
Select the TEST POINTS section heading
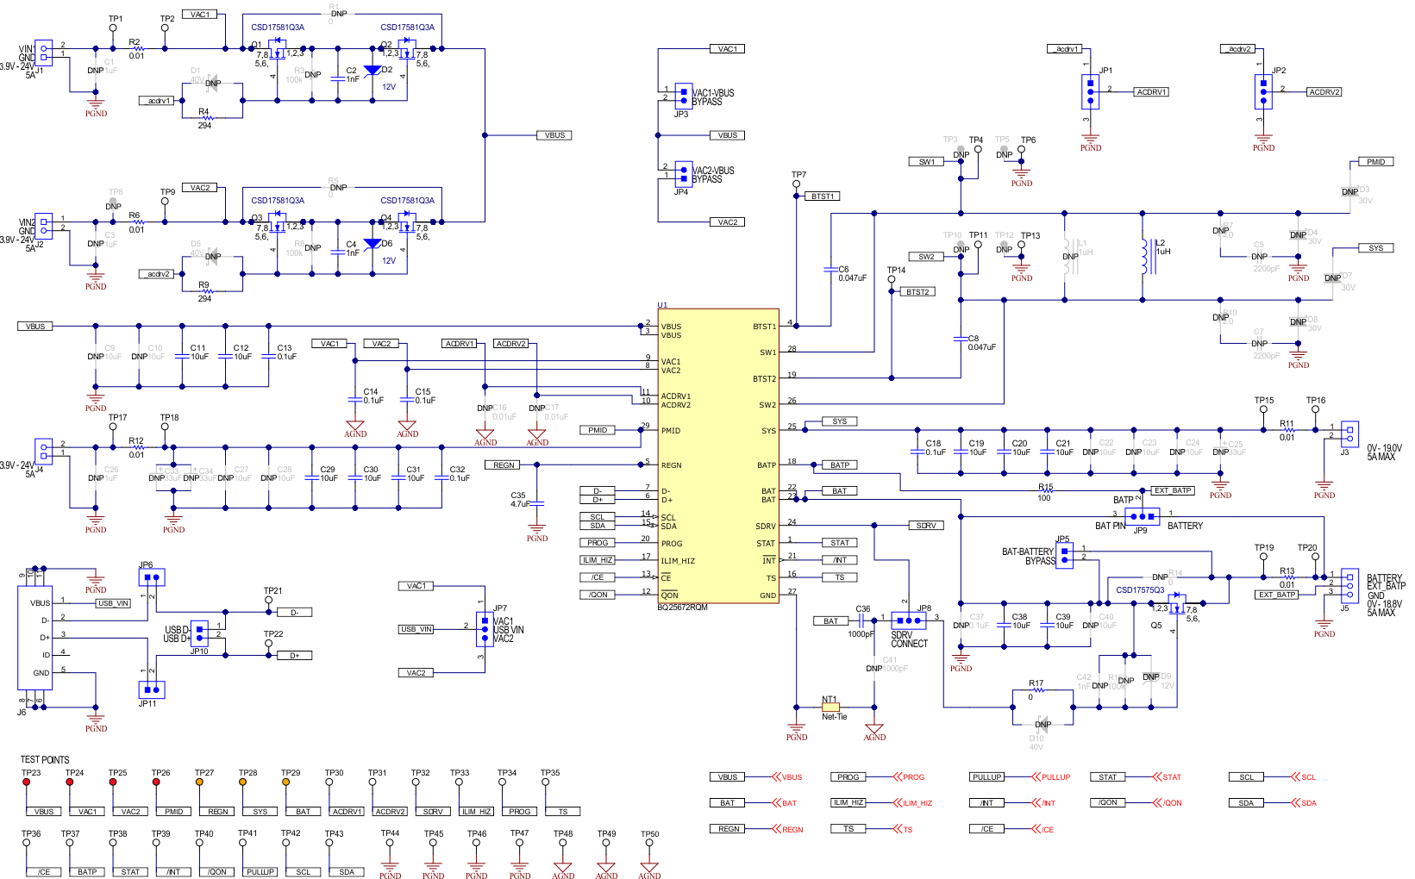45,759
